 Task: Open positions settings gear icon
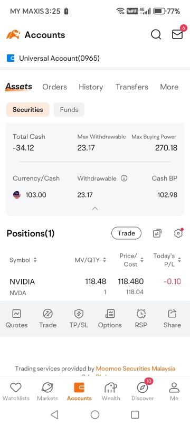pos(178,233)
